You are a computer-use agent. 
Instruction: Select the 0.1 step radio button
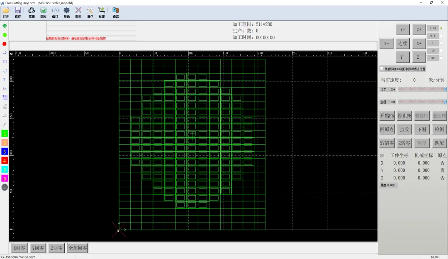441,36
